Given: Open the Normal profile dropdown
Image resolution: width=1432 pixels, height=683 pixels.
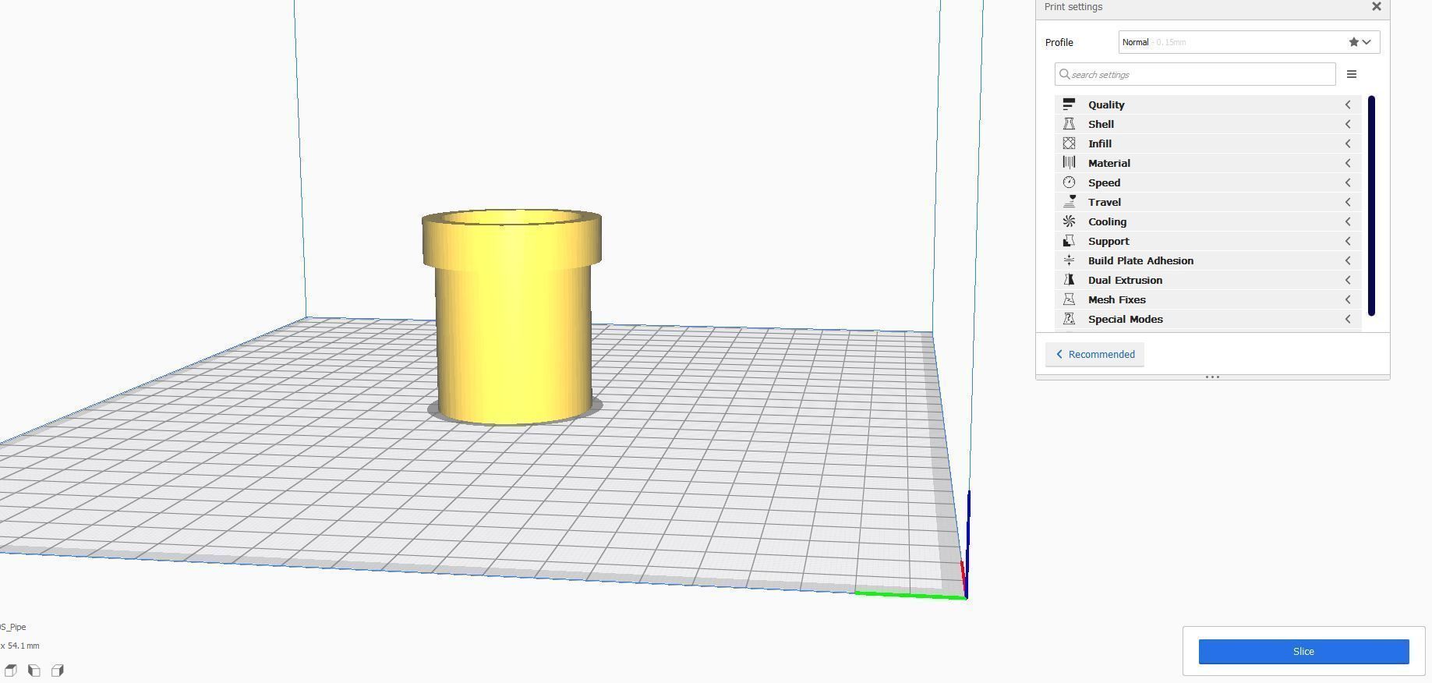Looking at the screenshot, I should coord(1249,42).
